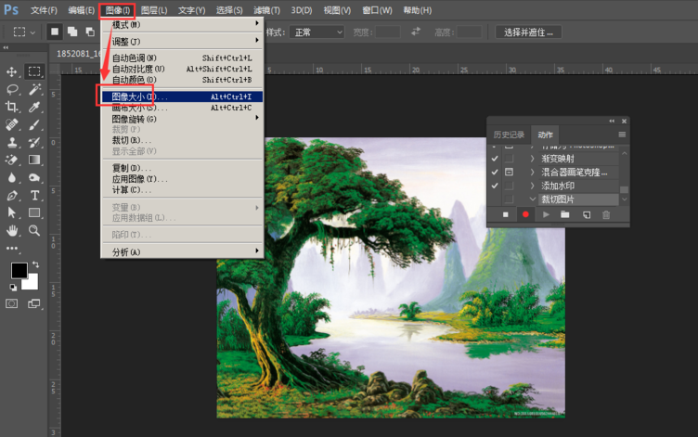Image resolution: width=698 pixels, height=437 pixels.
Task: Select the Eyedropper tool
Action: coord(34,107)
